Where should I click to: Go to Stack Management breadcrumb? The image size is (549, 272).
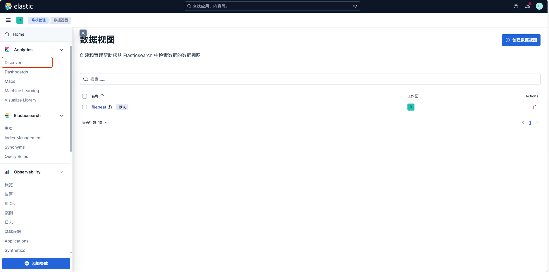pyautogui.click(x=39, y=20)
